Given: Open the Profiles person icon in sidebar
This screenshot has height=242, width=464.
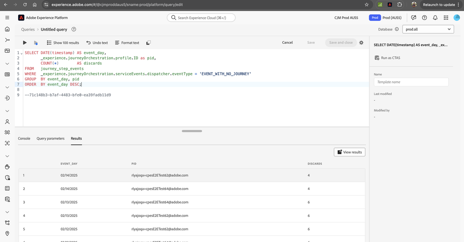Looking at the screenshot, I should 7,122.
